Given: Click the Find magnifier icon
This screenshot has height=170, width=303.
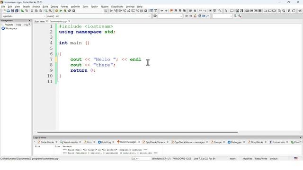Looking at the screenshot, I should [46, 11].
